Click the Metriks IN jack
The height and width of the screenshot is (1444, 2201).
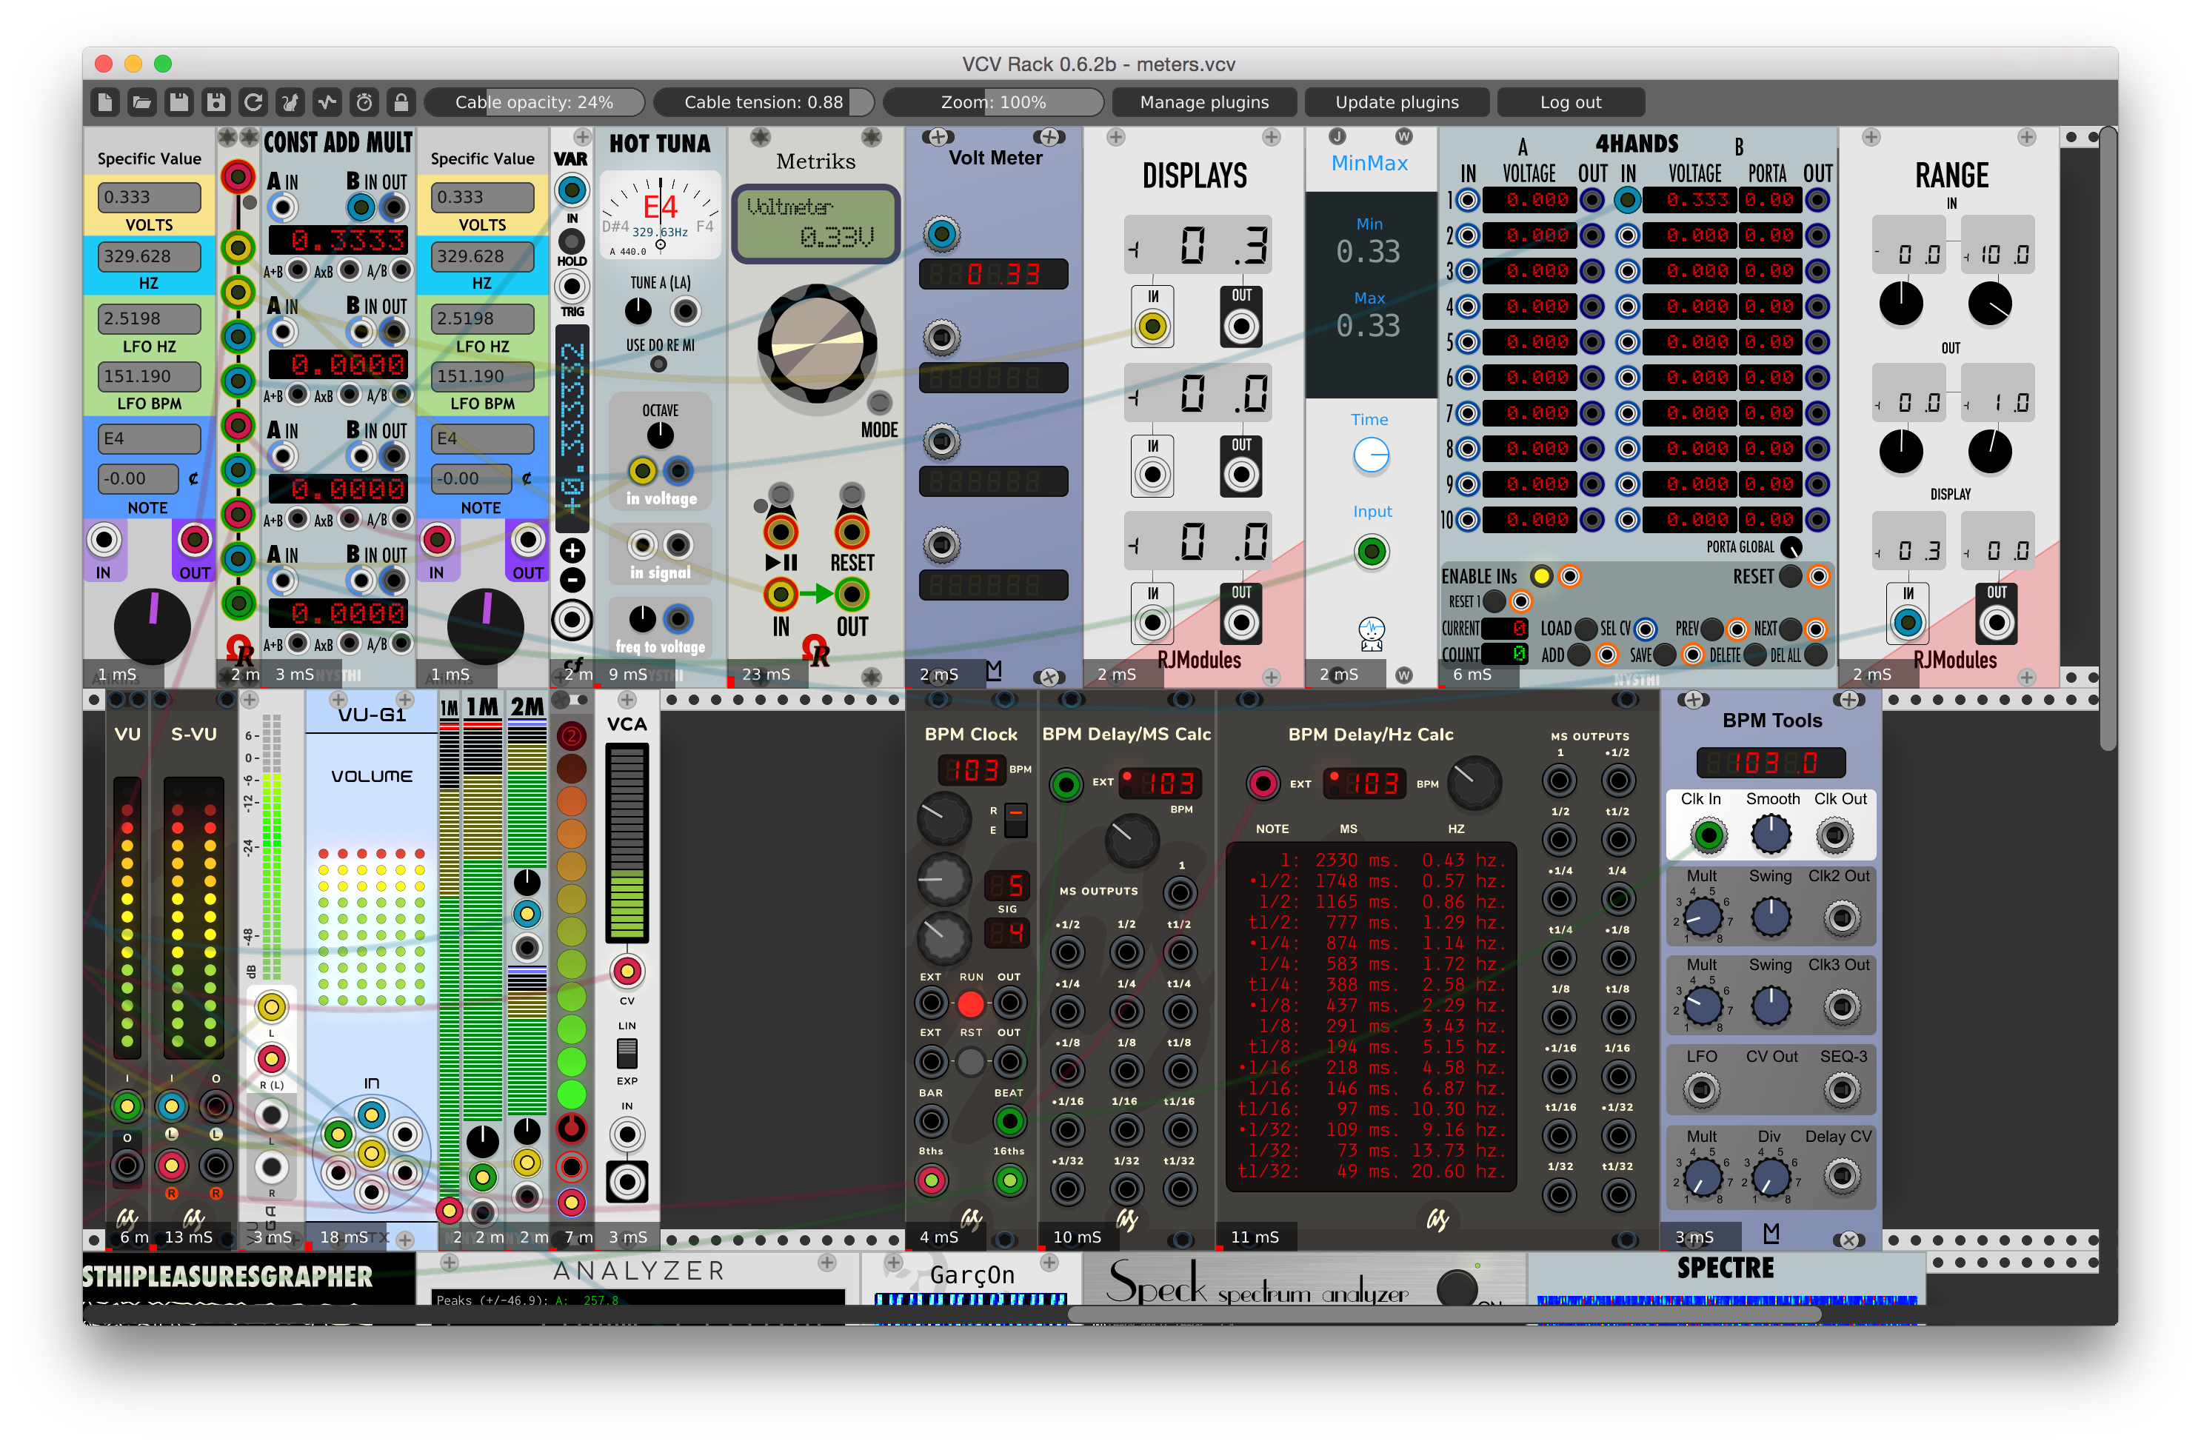(x=781, y=593)
